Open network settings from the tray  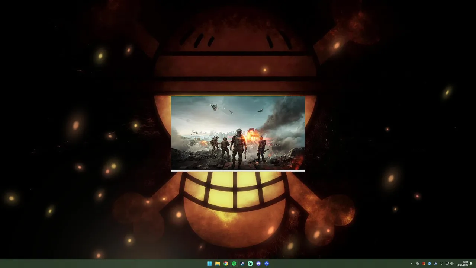(x=447, y=264)
